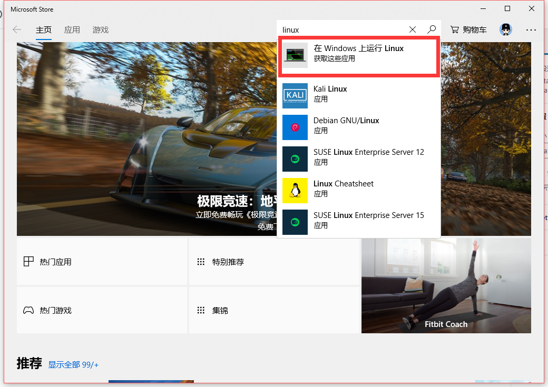This screenshot has height=387, width=548.
Task: Click the 显示全部 99/+ link
Action: click(x=73, y=364)
